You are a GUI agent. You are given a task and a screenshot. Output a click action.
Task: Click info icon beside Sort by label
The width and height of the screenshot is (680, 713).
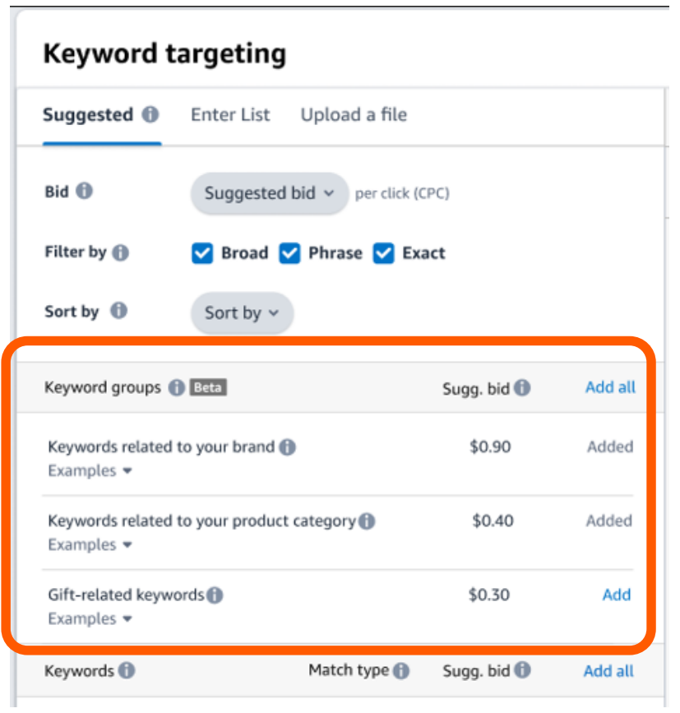coord(118,311)
